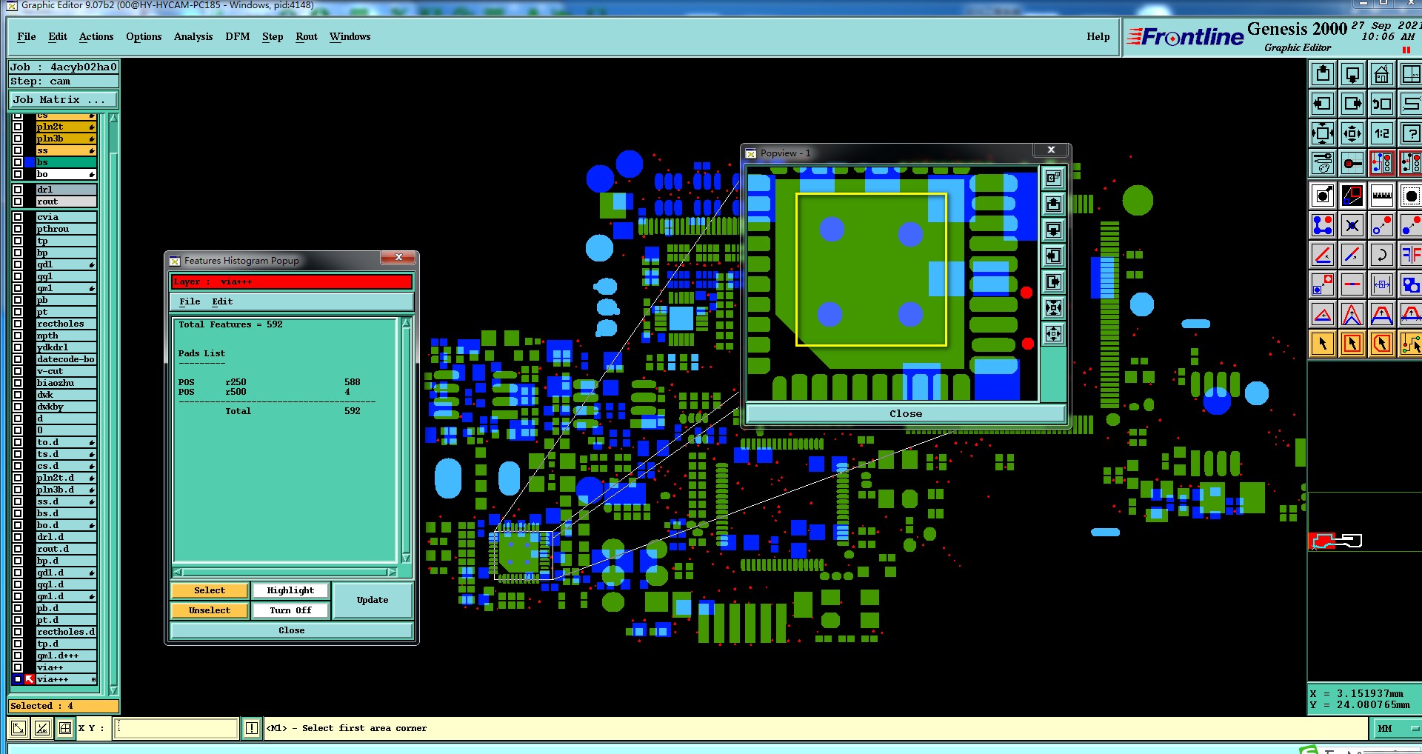Click the histogram list vertical scroll-down arrow
The image size is (1422, 754).
pyautogui.click(x=406, y=558)
